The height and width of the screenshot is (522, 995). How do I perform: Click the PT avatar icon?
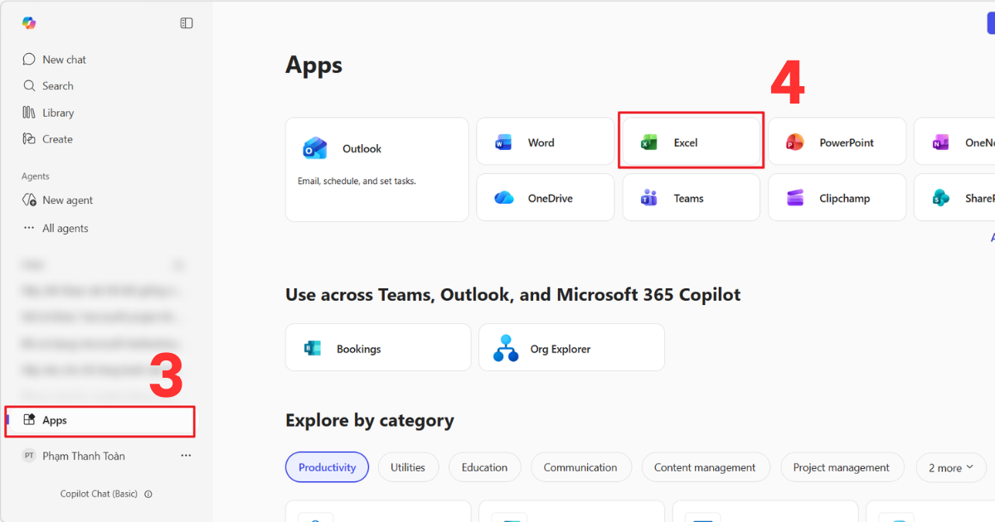(29, 457)
